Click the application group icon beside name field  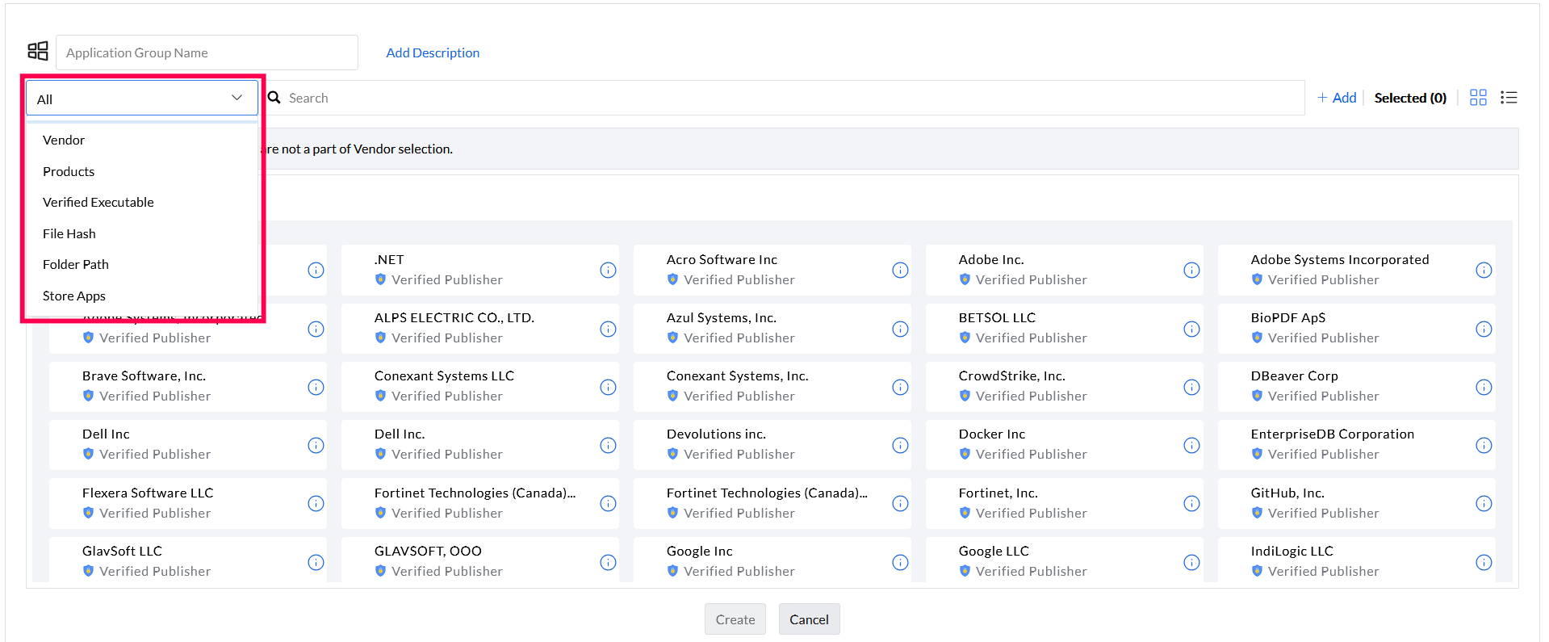point(38,52)
